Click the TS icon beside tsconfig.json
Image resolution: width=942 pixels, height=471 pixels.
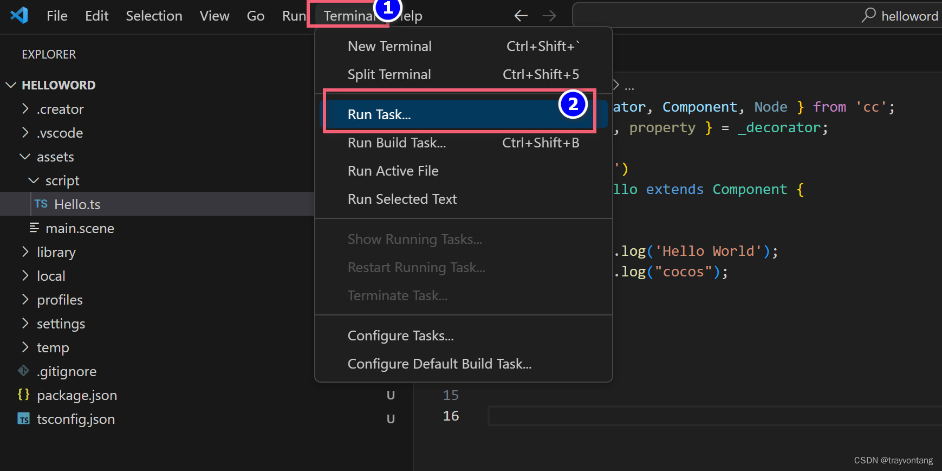coord(23,419)
